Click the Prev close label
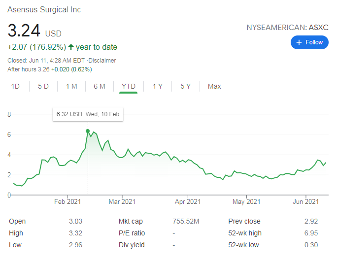 click(244, 221)
